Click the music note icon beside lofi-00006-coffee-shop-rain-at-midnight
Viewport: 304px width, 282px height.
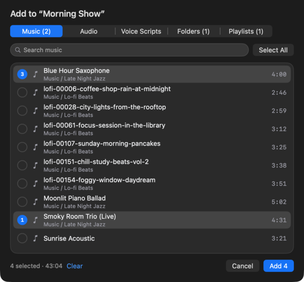pyautogui.click(x=35, y=92)
